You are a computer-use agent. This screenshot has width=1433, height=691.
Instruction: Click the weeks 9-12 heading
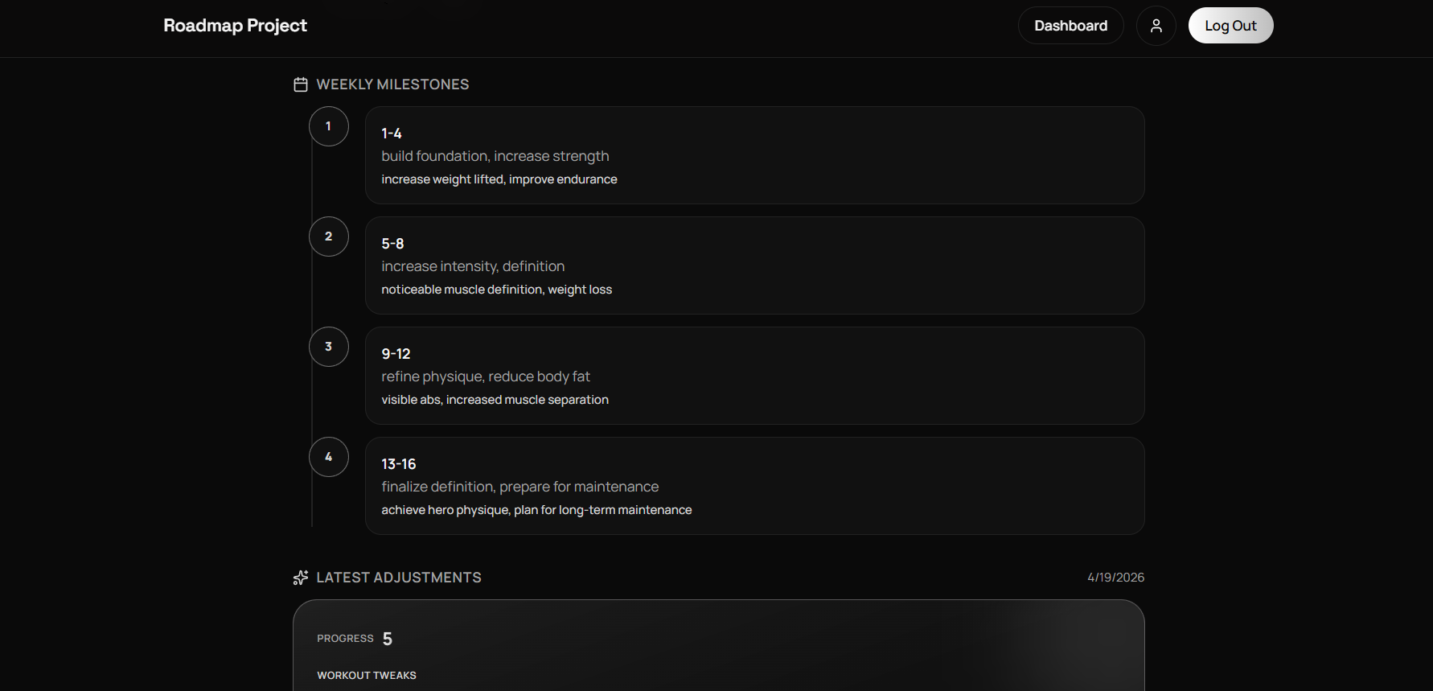click(396, 354)
